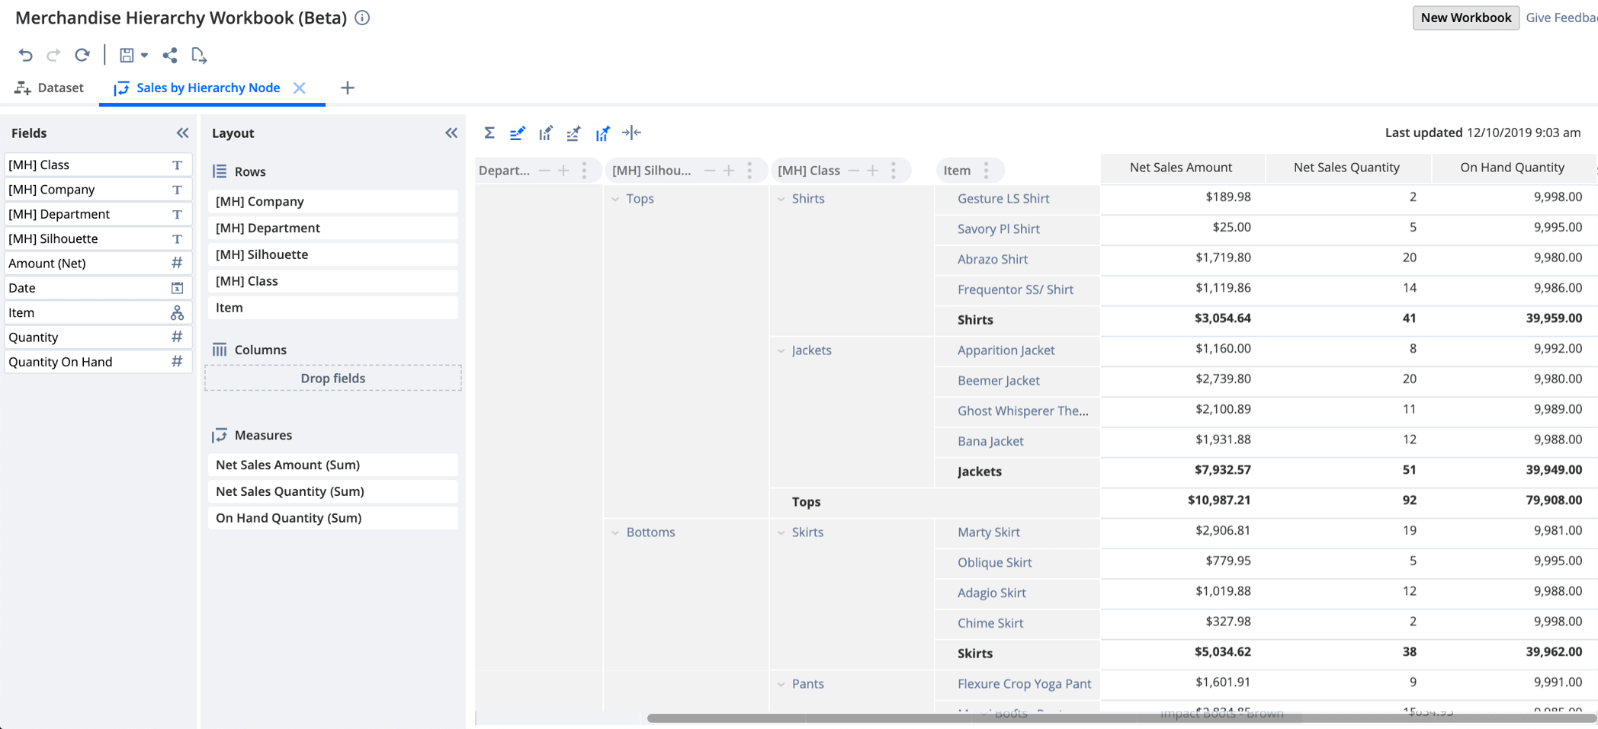Click the third pivot toolbar chart icon

[x=545, y=133]
